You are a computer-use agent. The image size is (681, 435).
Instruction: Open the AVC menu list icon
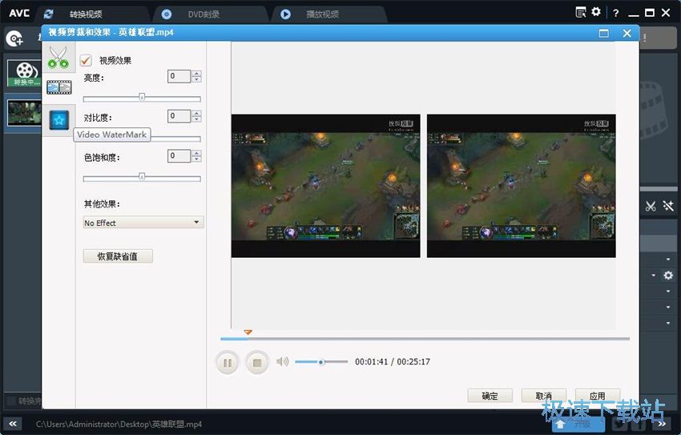(x=581, y=12)
